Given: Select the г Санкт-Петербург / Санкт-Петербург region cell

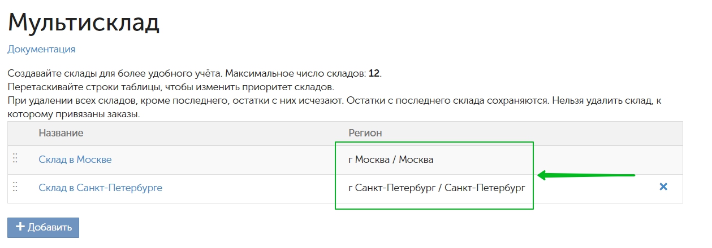Looking at the screenshot, I should [437, 188].
